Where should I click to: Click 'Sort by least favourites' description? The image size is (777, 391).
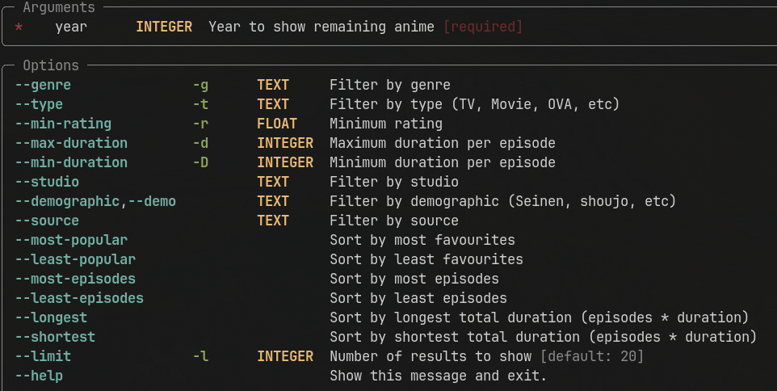[426, 259]
